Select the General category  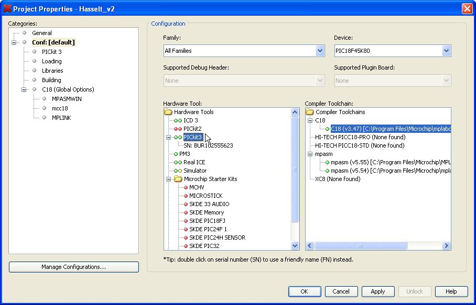pos(42,33)
